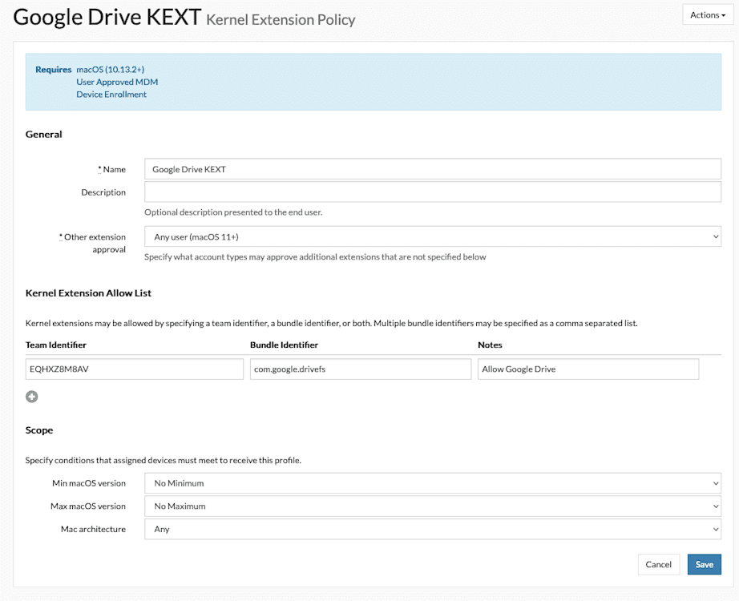Screen dimensions: 739x601
Task: Select the account types approval hint text
Action: (x=315, y=257)
